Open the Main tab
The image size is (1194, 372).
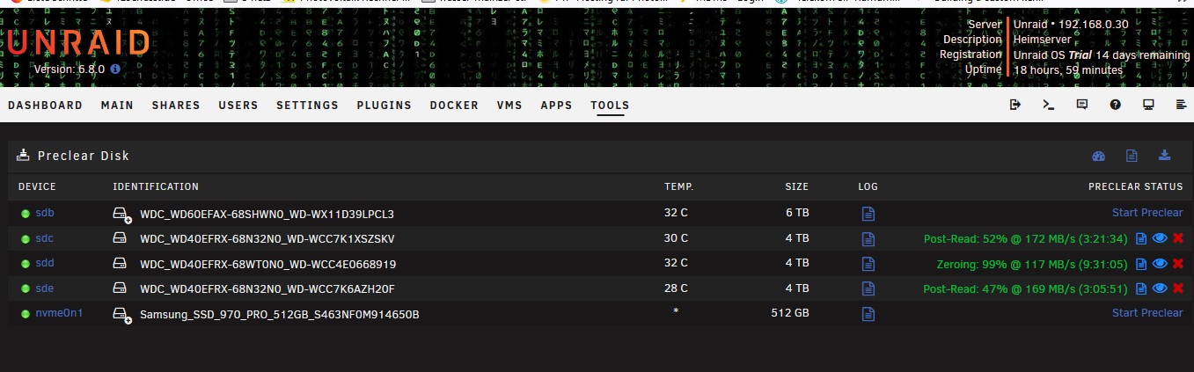click(x=117, y=106)
